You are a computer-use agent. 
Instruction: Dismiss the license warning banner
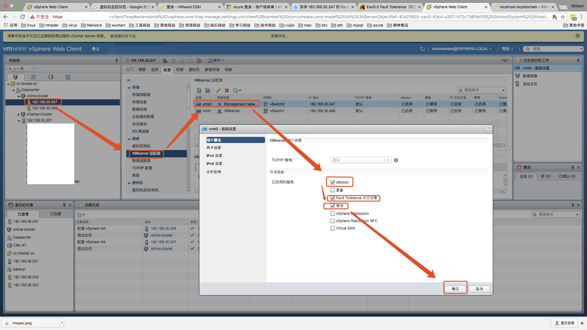tap(578, 36)
